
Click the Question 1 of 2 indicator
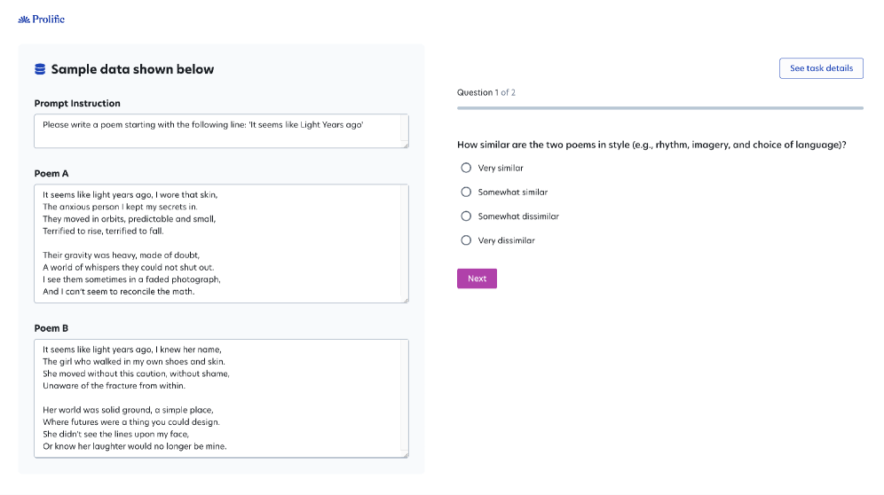485,92
